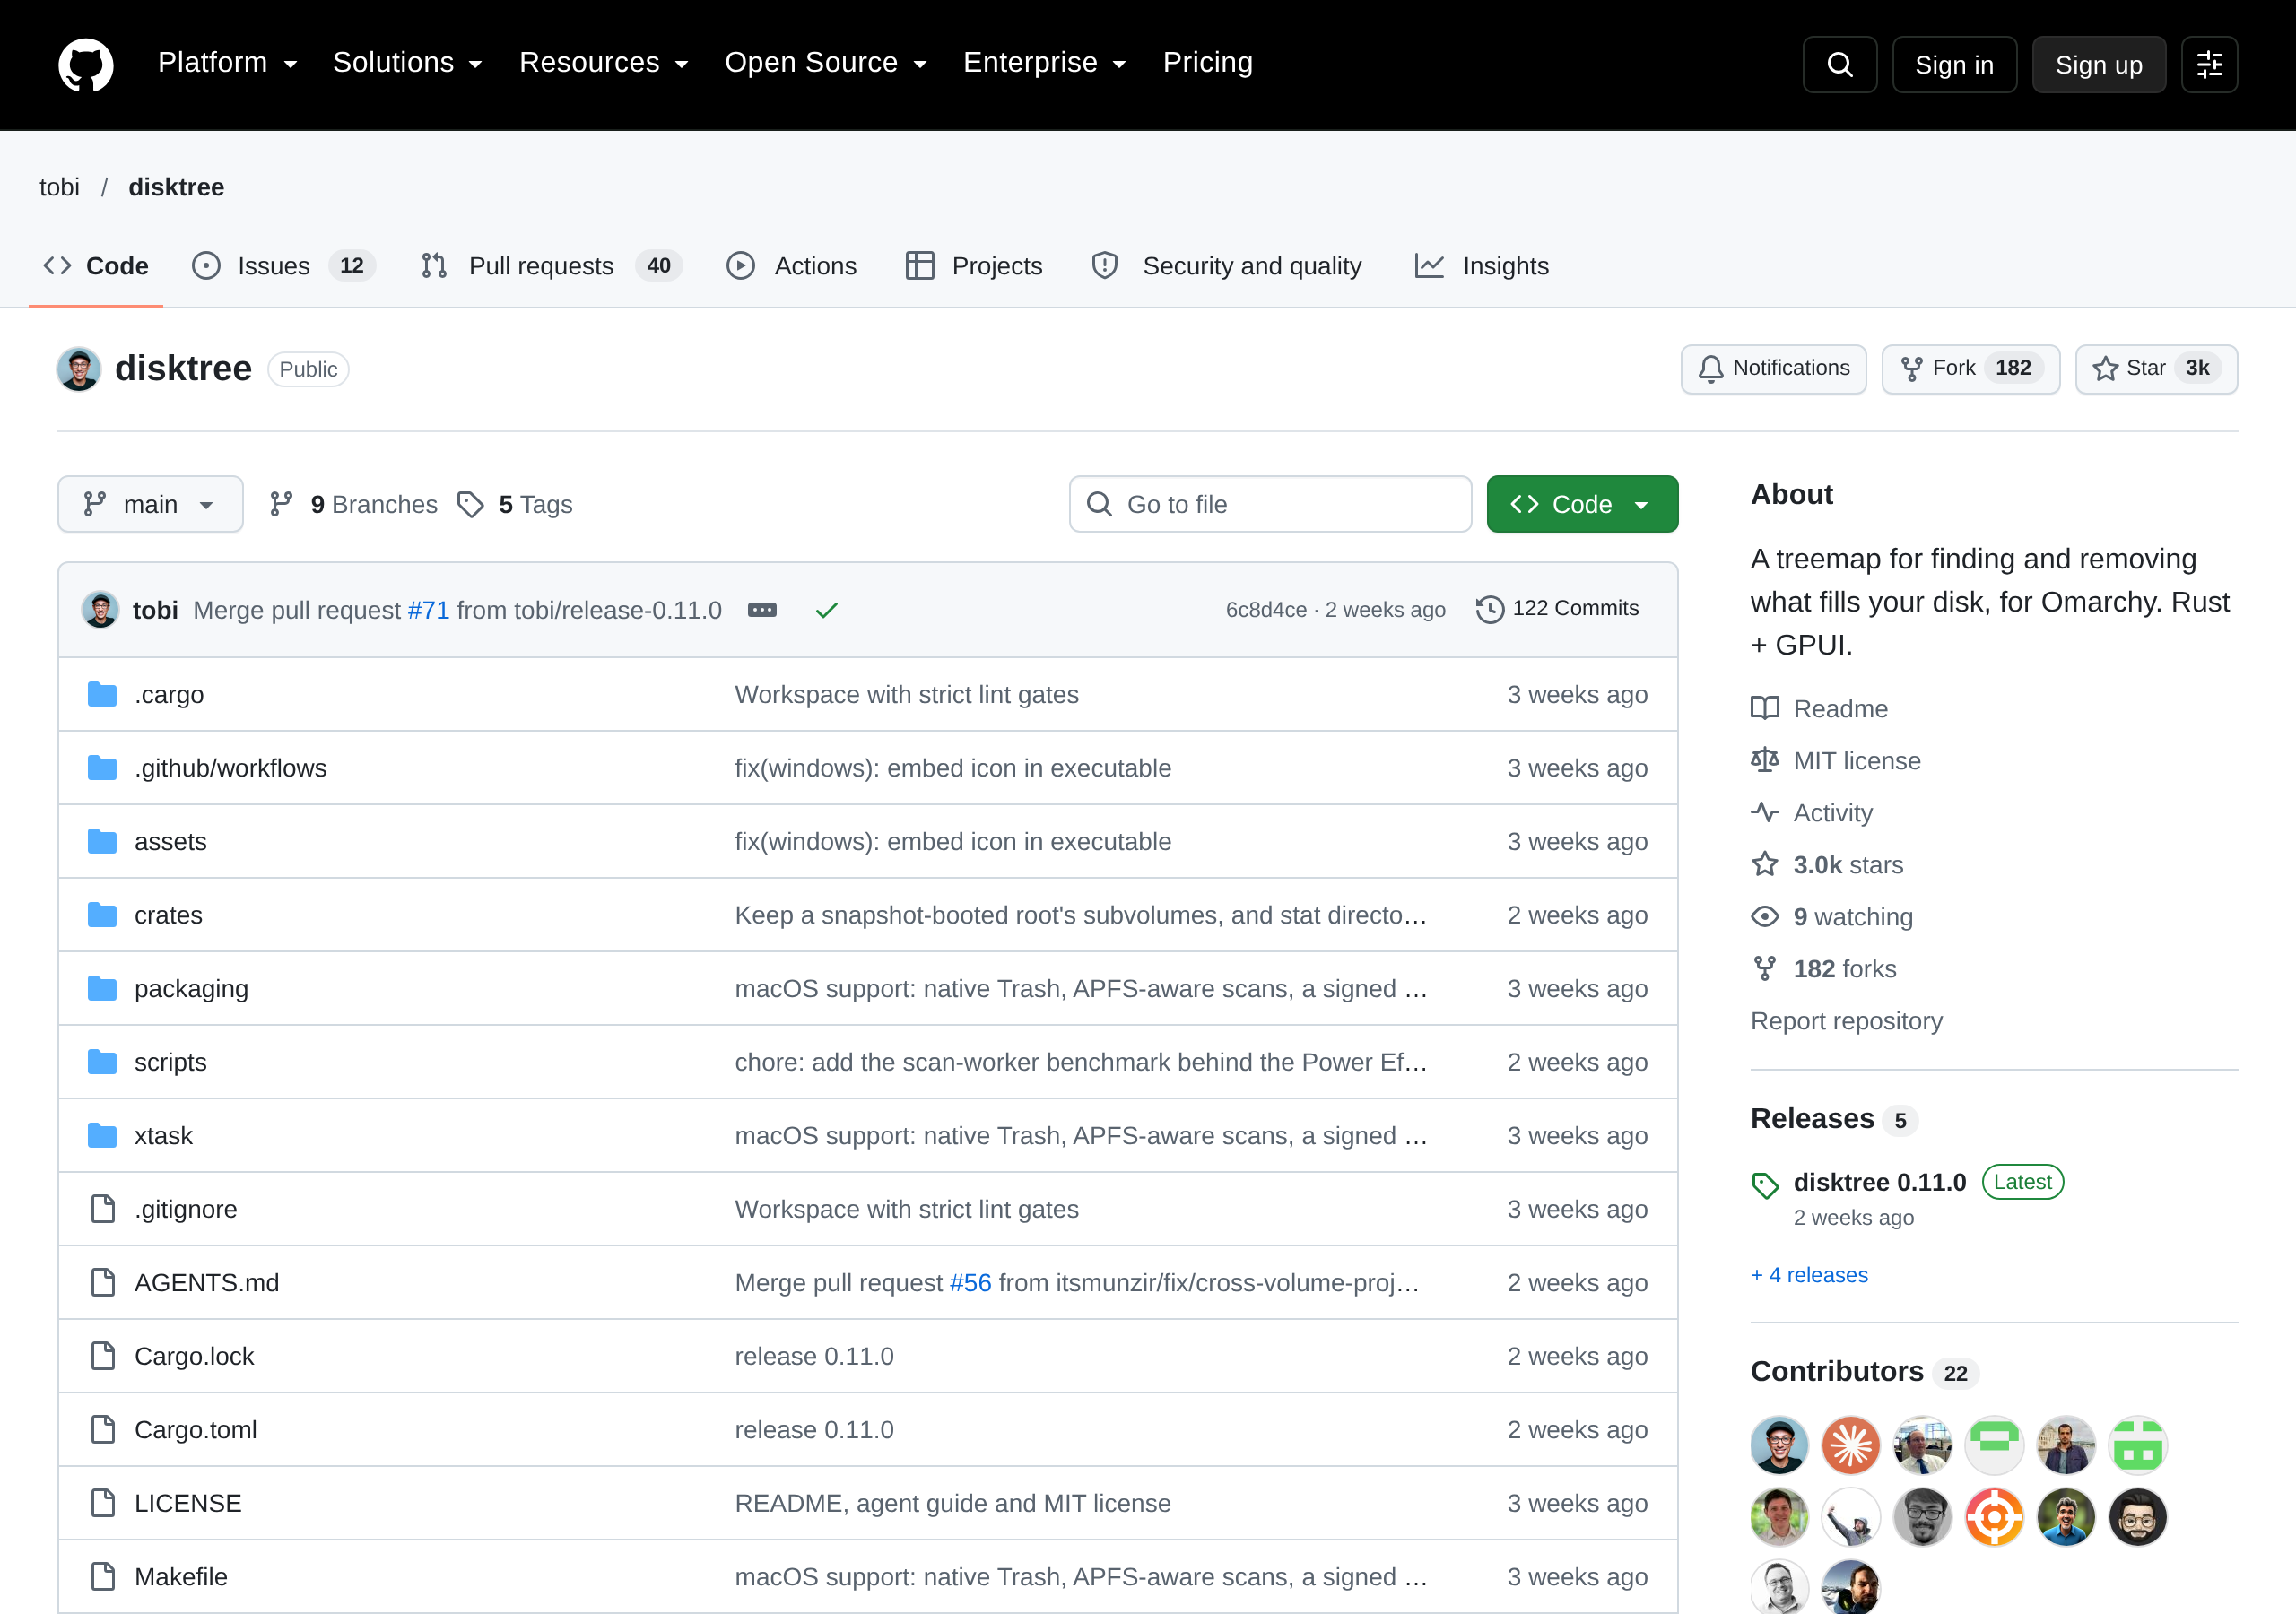Screen dimensions: 2296x1614
Task: Click the scale icon beside MIT license
Action: coord(1765,760)
